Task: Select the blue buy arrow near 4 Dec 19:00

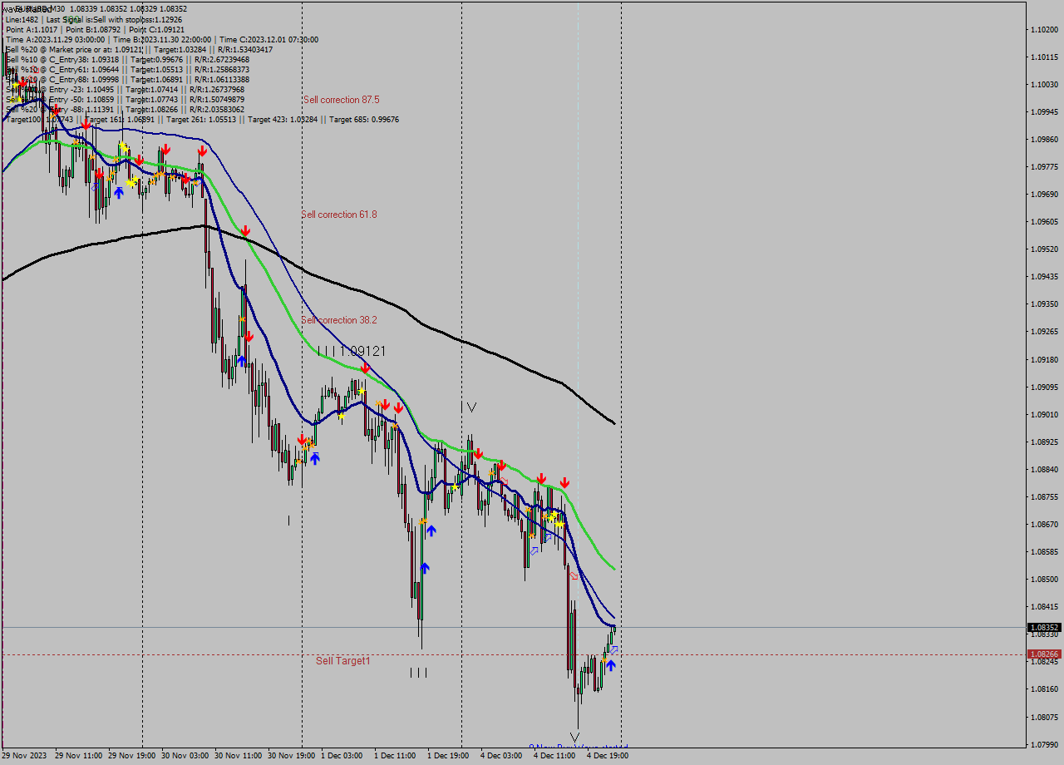Action: click(x=612, y=665)
